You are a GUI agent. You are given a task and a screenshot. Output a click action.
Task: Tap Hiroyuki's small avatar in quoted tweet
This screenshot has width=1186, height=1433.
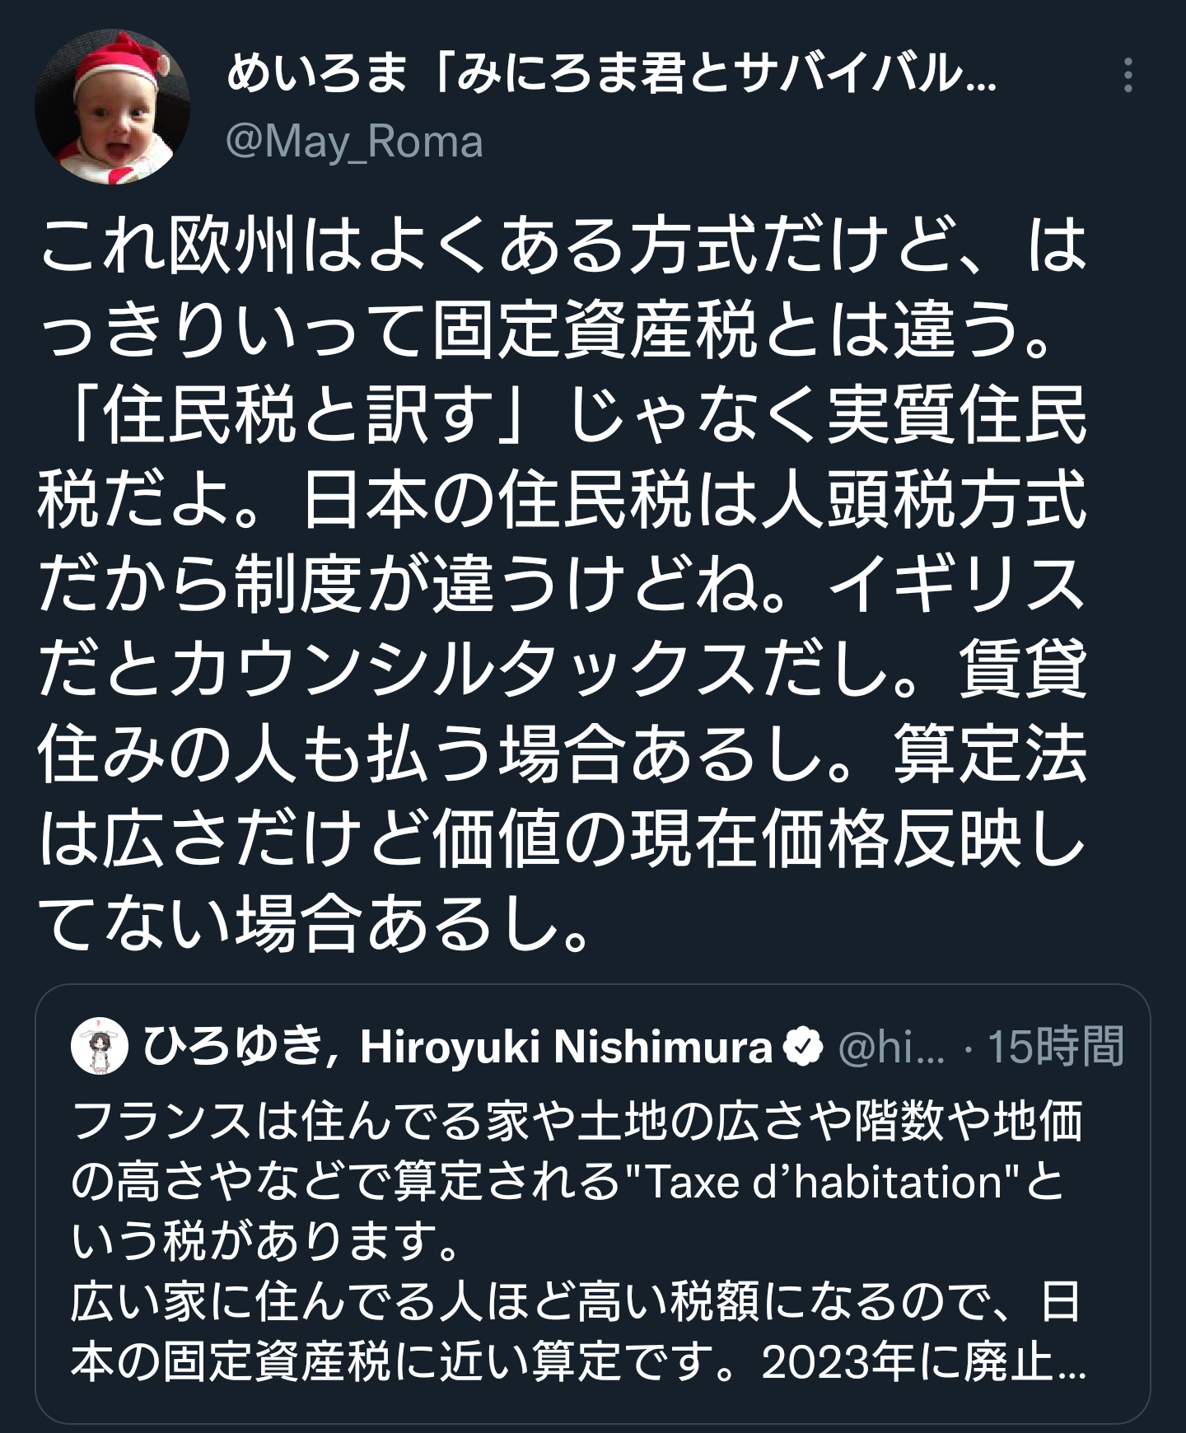pyautogui.click(x=100, y=1047)
